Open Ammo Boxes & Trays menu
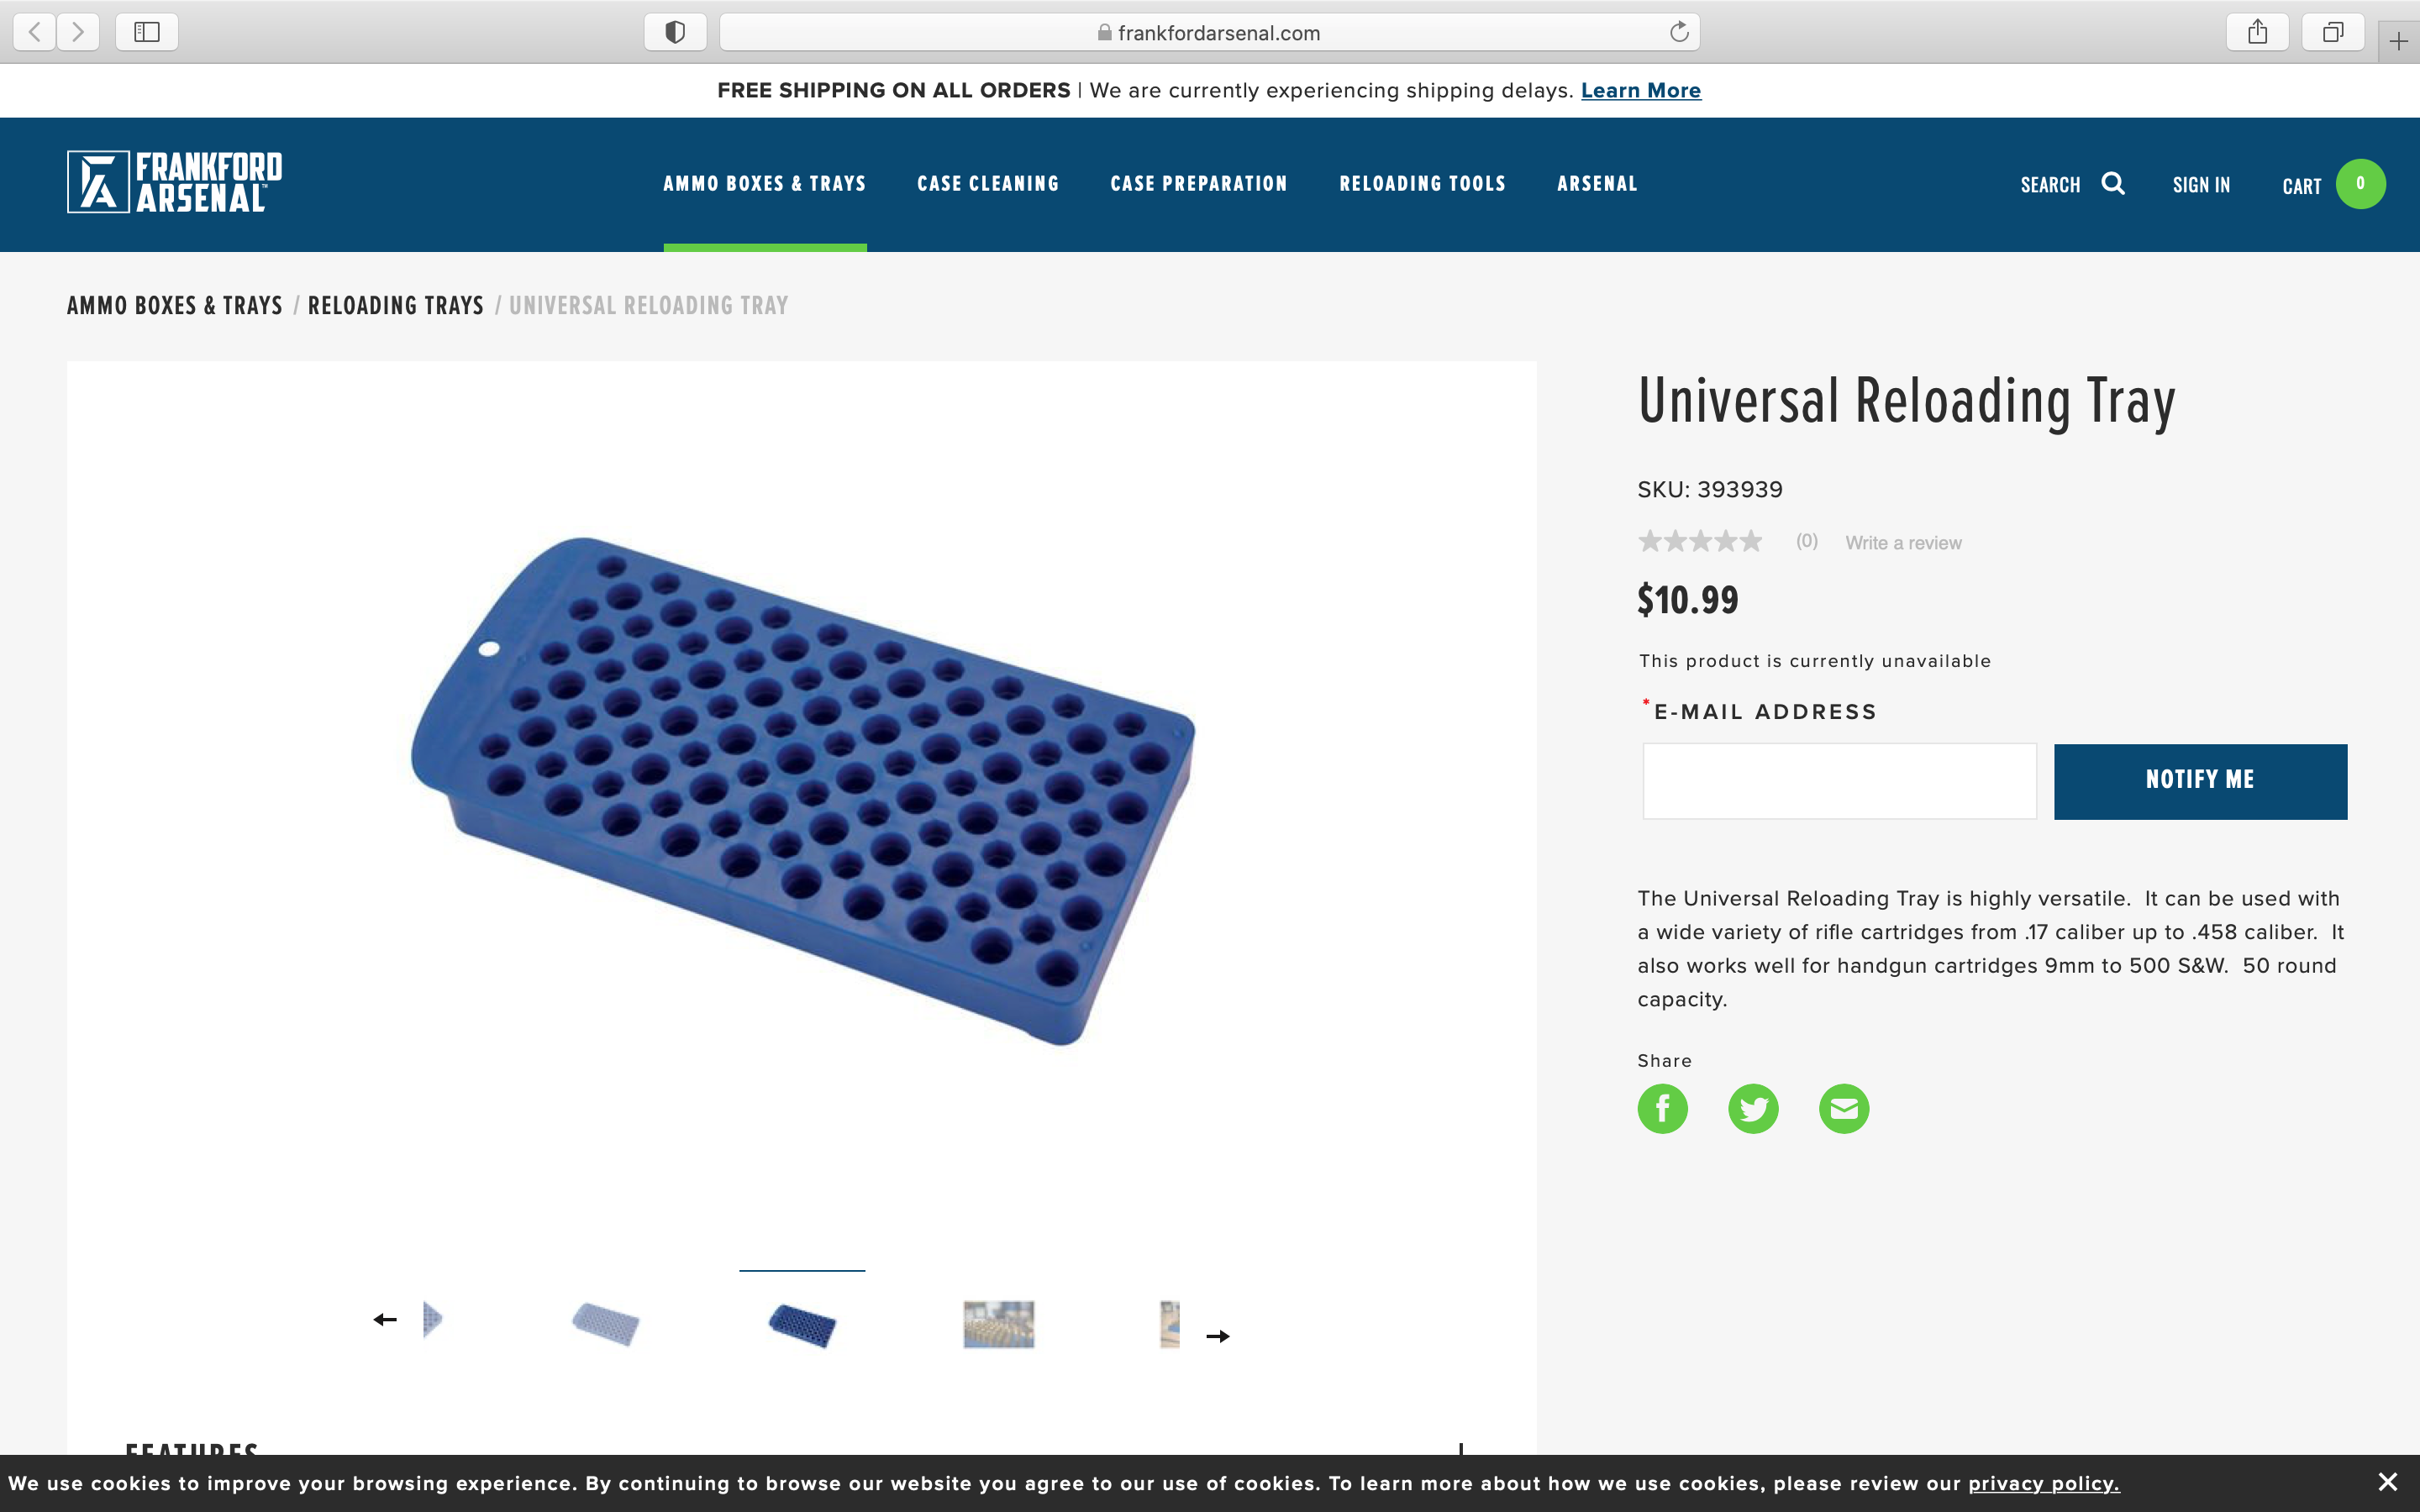 click(x=765, y=184)
